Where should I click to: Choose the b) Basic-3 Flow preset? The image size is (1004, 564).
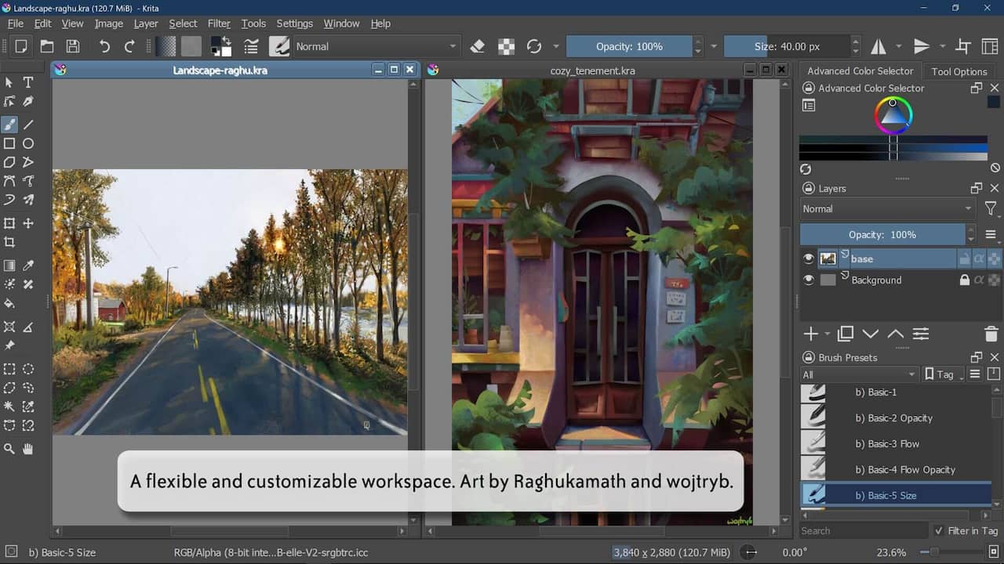pos(895,443)
